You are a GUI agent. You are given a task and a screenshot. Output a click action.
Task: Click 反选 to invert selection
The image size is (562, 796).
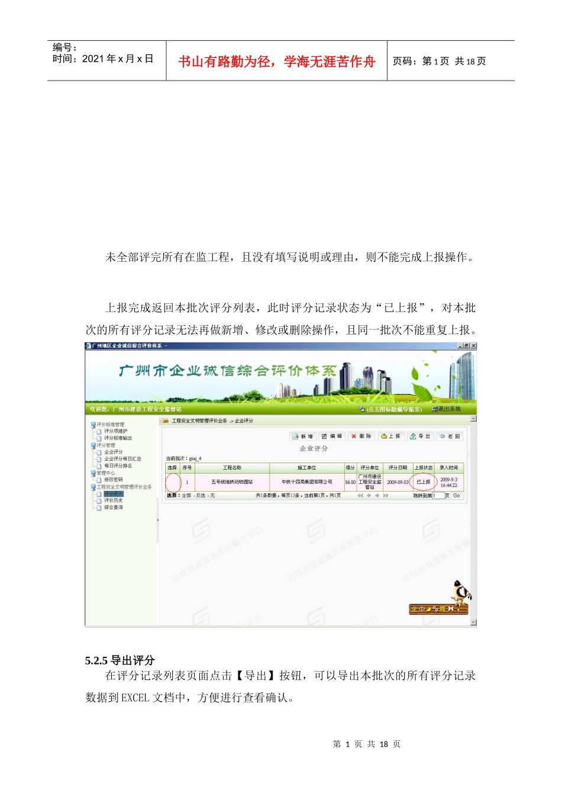pyautogui.click(x=201, y=496)
